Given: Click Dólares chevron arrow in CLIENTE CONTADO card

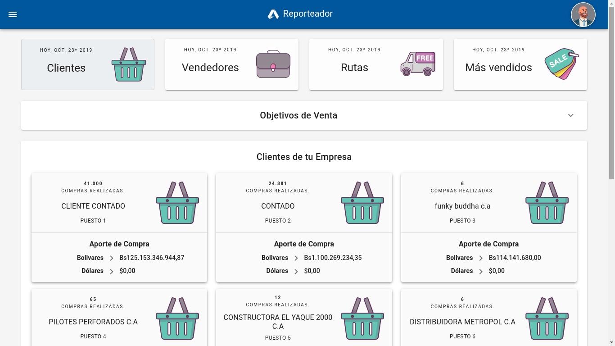Looking at the screenshot, I should click(112, 271).
